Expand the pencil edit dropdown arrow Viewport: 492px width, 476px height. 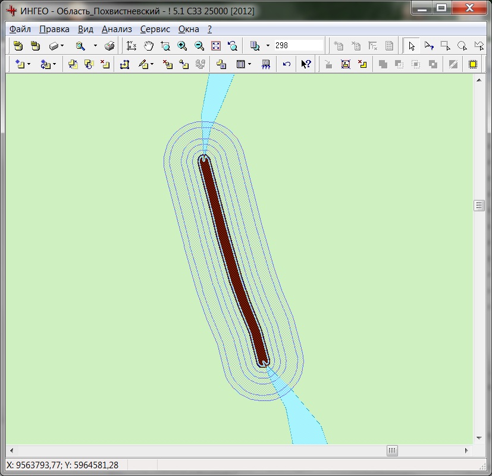pyautogui.click(x=152, y=64)
